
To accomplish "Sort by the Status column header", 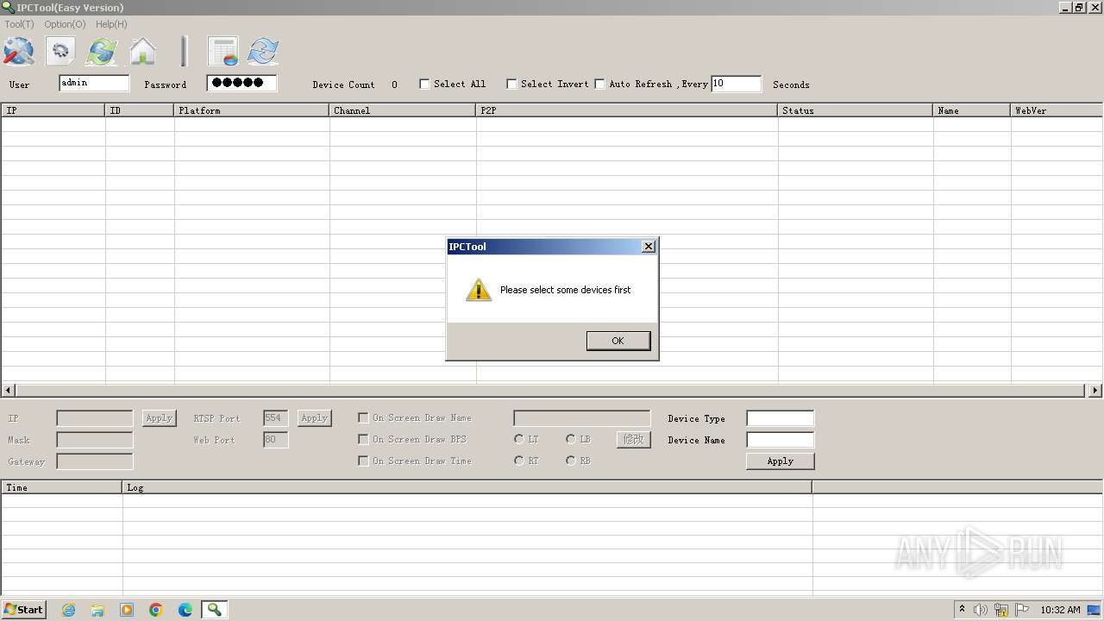I will 856,110.
